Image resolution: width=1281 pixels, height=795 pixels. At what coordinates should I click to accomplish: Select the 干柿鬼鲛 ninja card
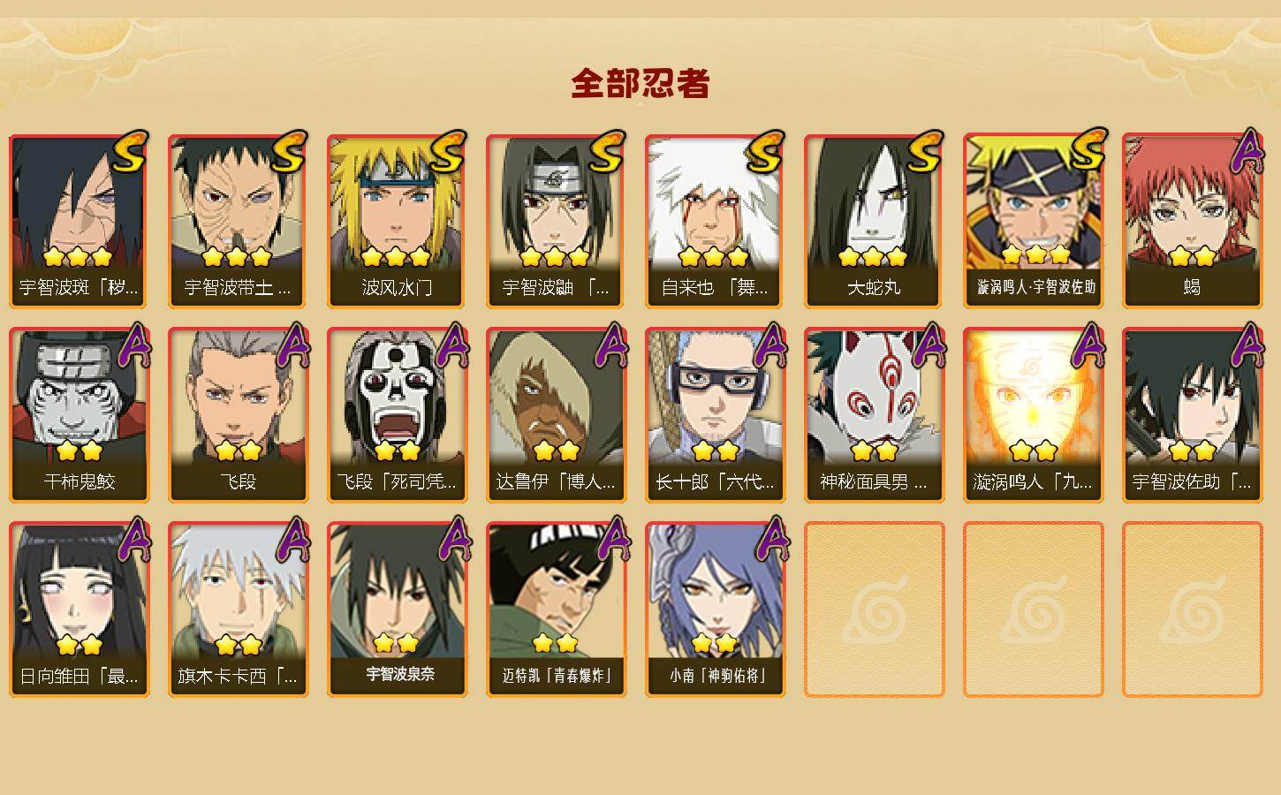pos(79,415)
